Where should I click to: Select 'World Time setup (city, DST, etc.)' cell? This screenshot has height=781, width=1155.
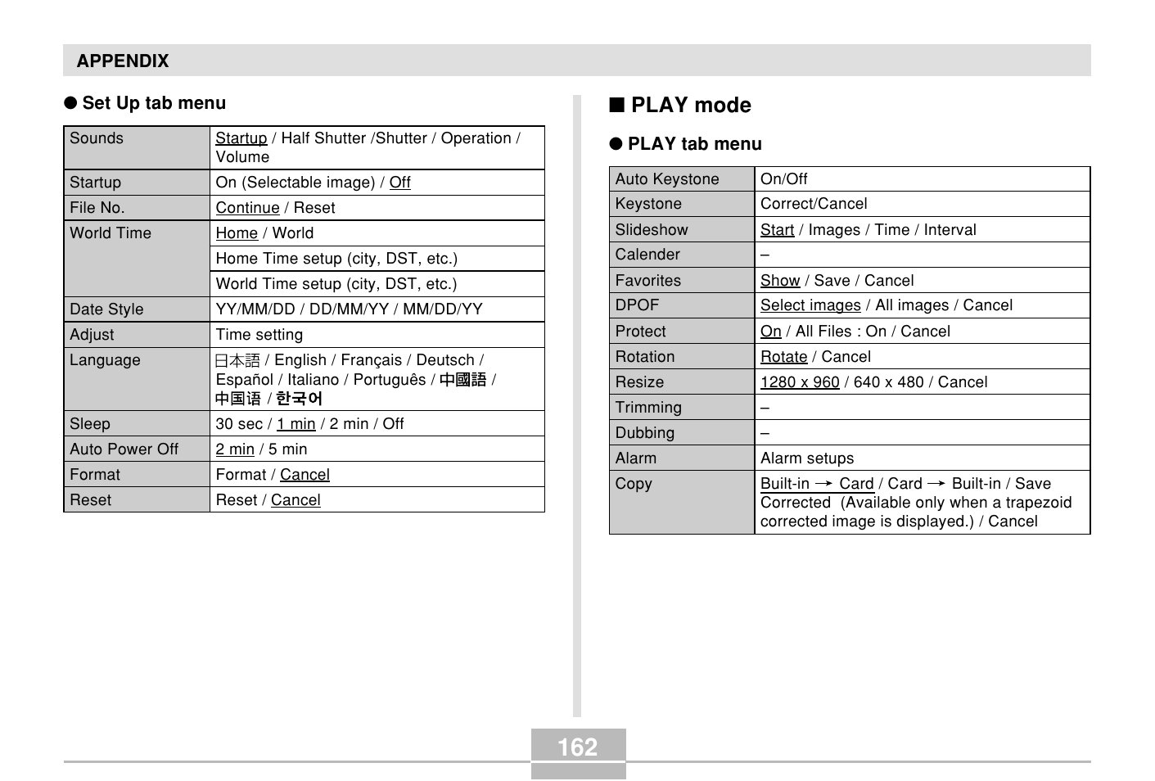(x=377, y=284)
